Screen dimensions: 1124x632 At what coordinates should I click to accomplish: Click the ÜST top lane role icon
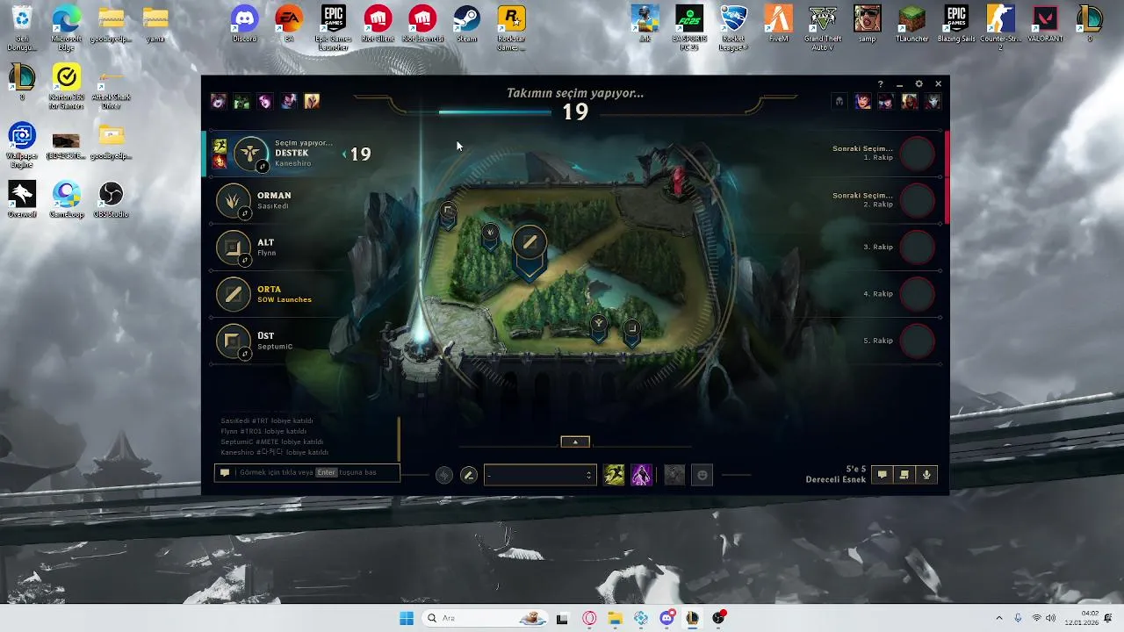click(x=233, y=341)
